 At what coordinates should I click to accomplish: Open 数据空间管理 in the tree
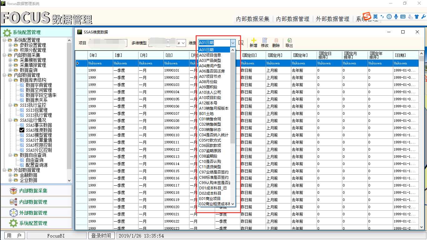point(38,90)
